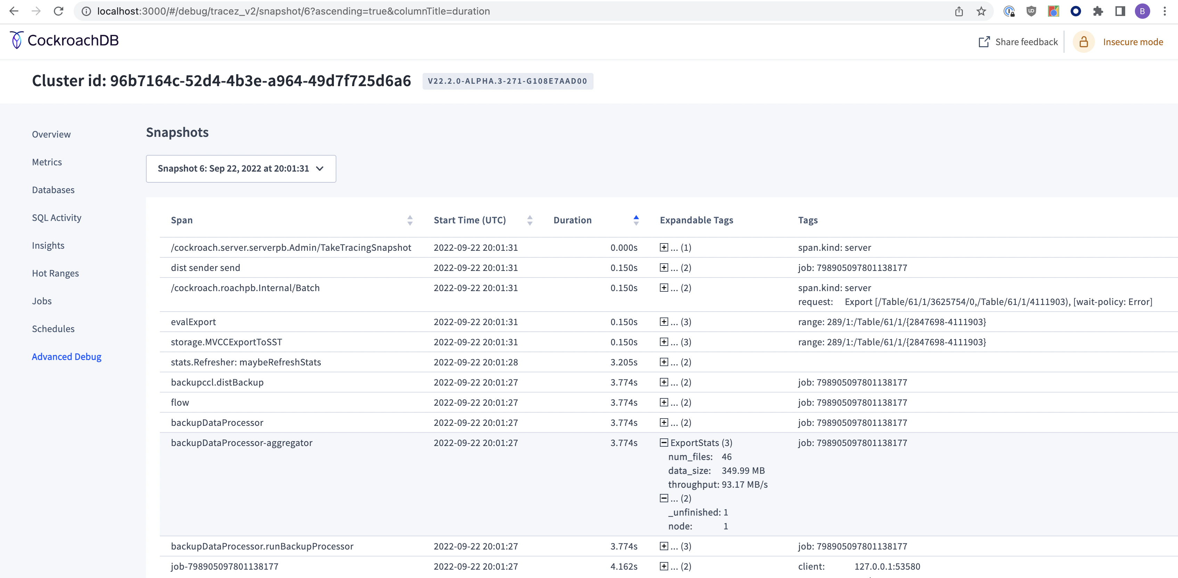Sort by Start Time (UTC) arrows
The image size is (1178, 578).
point(530,220)
